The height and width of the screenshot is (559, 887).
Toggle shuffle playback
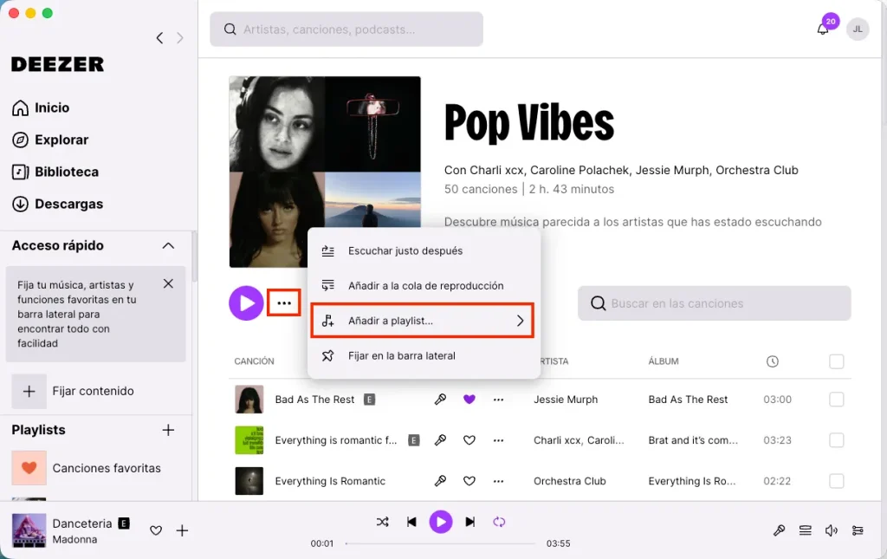[382, 522]
